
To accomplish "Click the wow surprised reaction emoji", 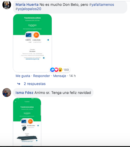I will pyautogui.click(x=60, y=70).
